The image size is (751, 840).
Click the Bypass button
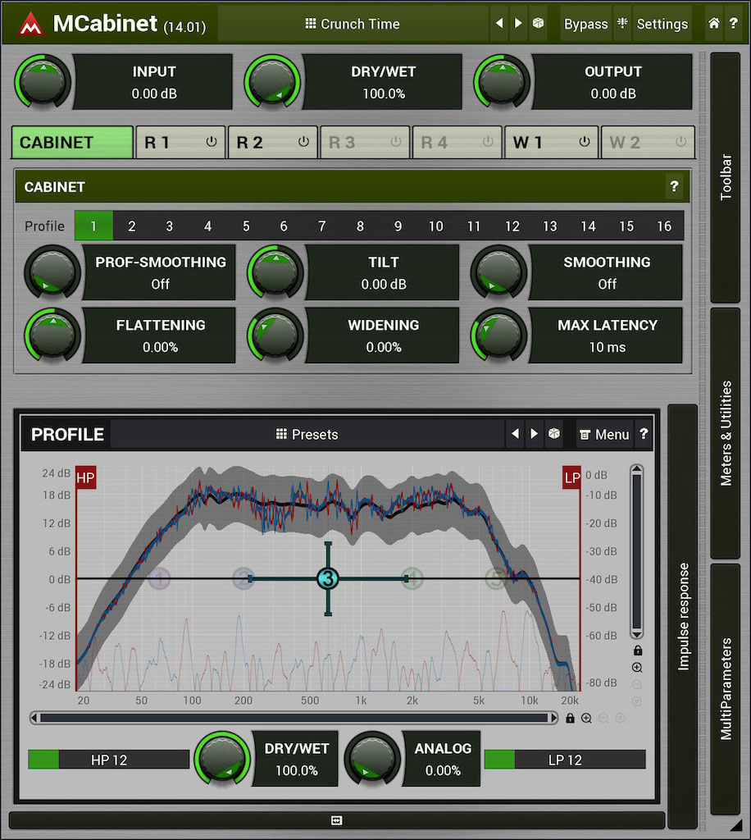coord(585,24)
